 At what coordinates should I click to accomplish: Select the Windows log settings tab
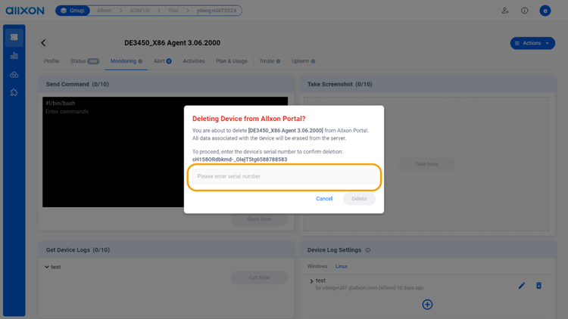[x=317, y=266]
